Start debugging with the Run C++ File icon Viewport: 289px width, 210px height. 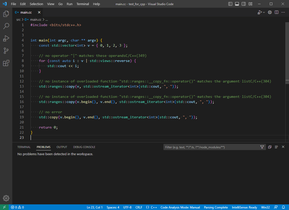coord(260,12)
